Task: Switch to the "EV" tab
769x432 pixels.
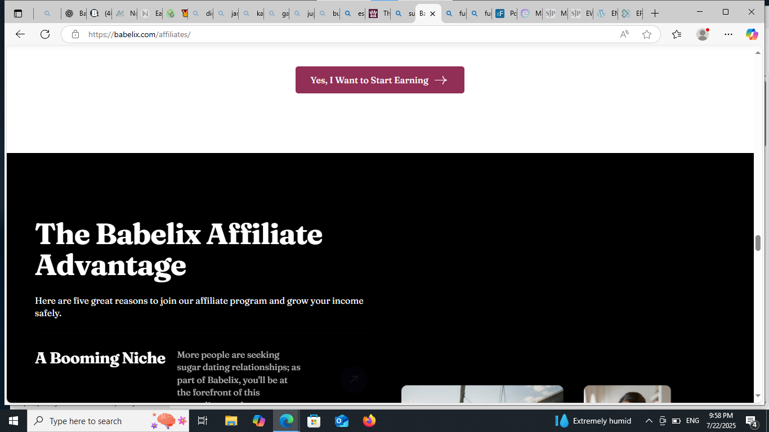Action: 582,13
